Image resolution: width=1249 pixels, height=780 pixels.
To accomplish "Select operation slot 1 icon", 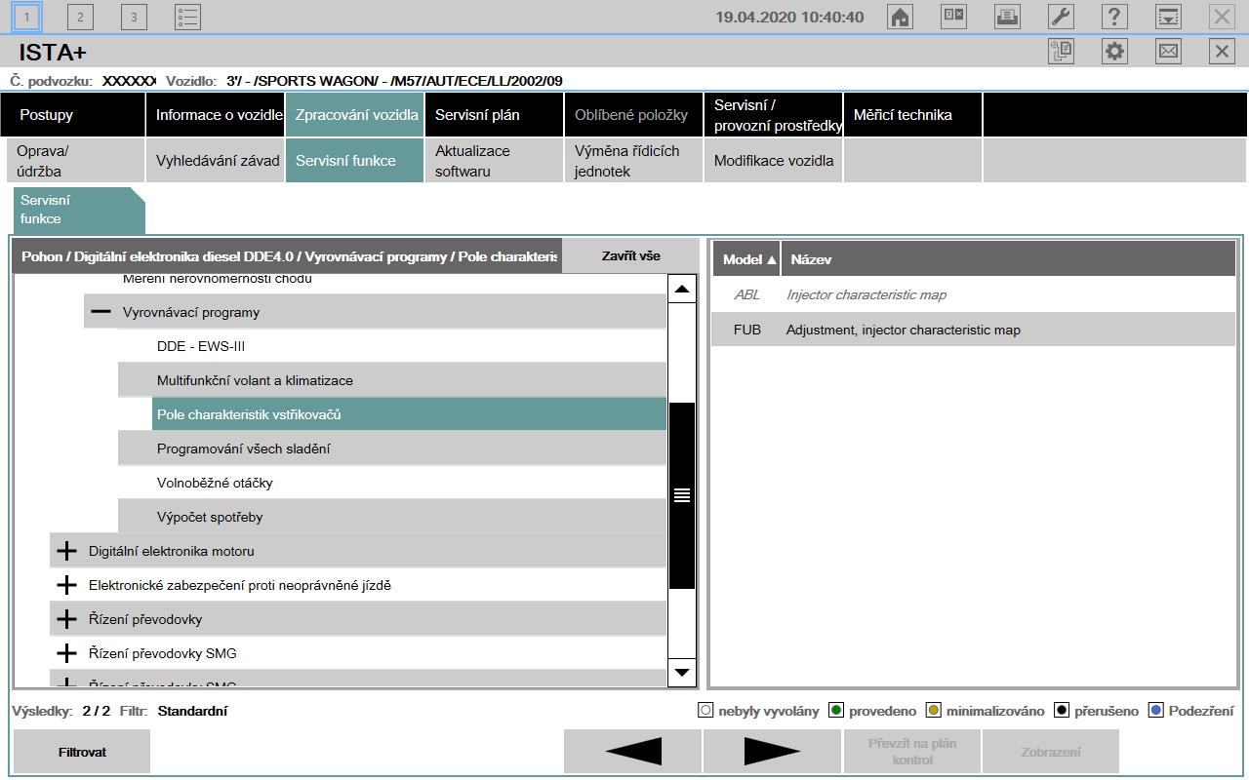I will click(27, 17).
